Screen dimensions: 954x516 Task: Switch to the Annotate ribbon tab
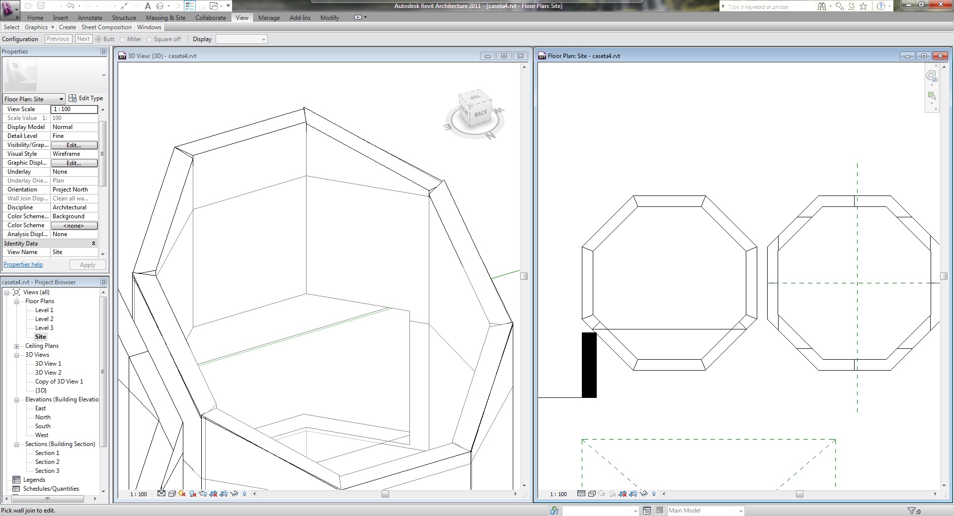point(90,18)
